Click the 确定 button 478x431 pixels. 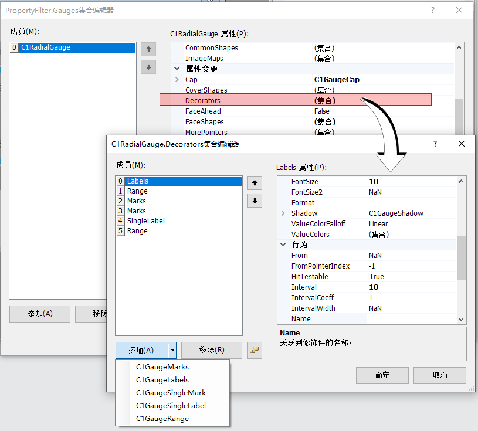point(382,375)
